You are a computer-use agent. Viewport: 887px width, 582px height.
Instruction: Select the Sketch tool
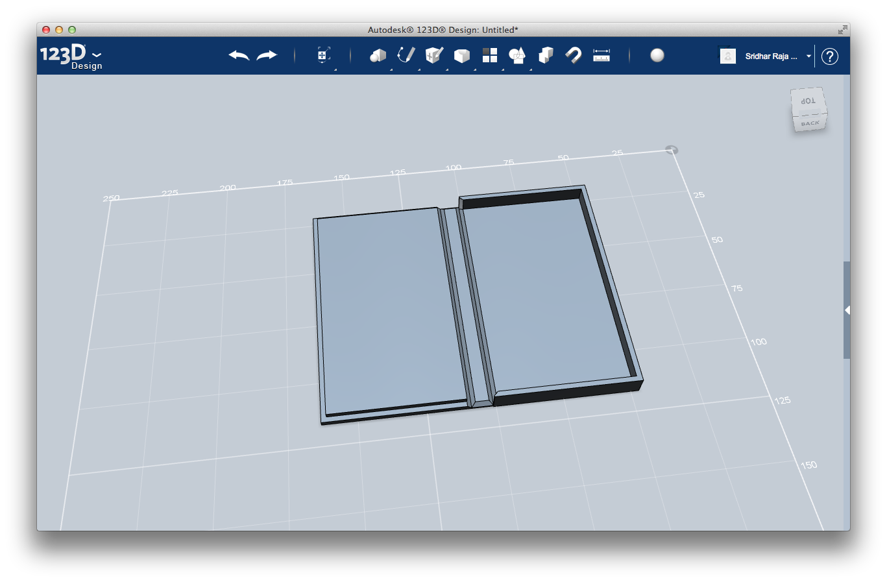coord(406,56)
